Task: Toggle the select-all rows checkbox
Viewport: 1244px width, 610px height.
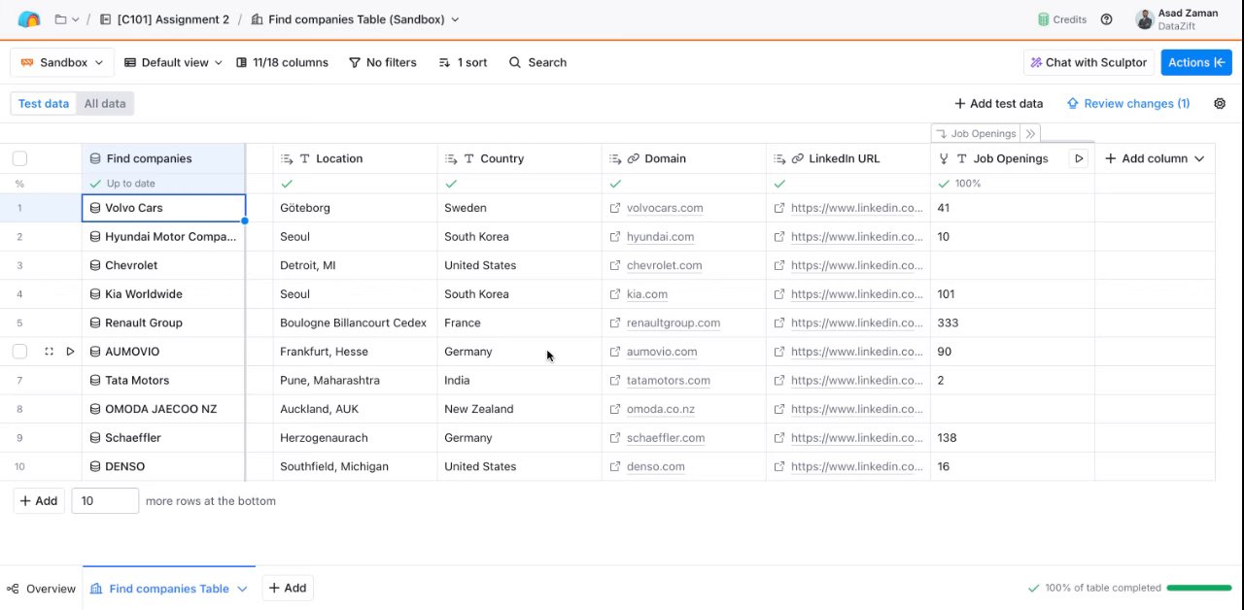Action: (x=19, y=158)
